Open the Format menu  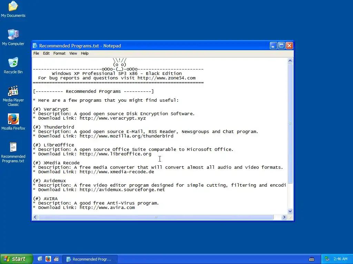59,53
